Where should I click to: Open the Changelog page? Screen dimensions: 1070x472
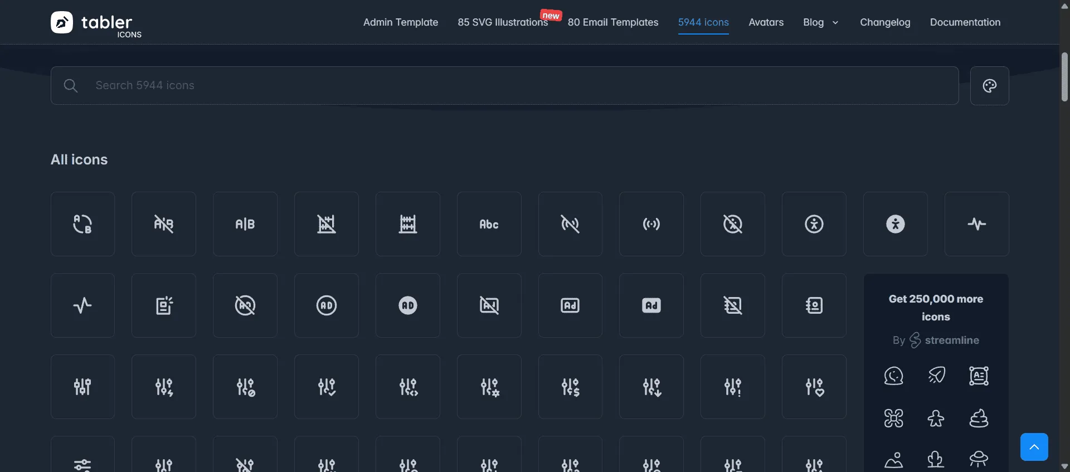[885, 22]
